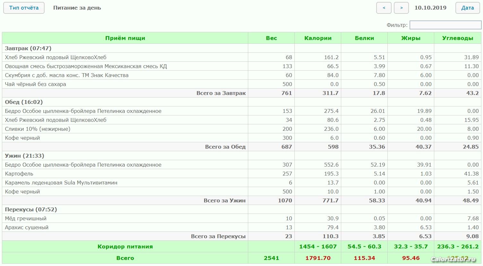
Task: Click the Картофель row name
Action: coord(19,174)
